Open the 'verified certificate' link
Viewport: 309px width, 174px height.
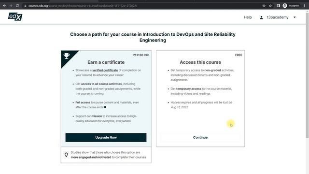[x=105, y=70]
